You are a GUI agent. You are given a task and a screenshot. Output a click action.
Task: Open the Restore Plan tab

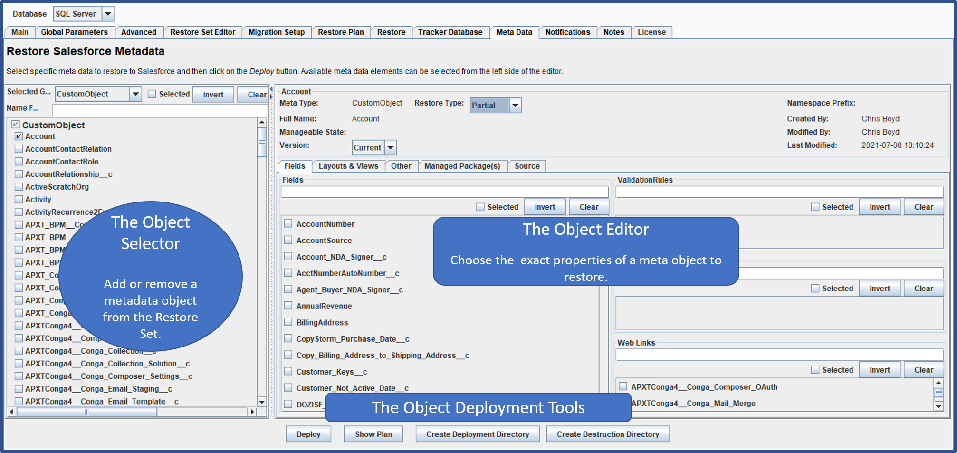point(341,32)
